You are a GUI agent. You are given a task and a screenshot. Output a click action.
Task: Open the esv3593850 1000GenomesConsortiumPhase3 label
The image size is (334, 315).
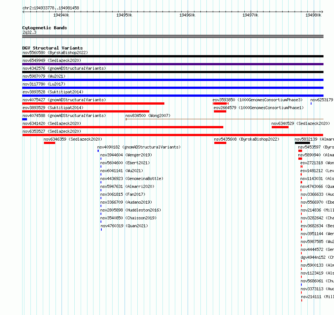(x=257, y=100)
